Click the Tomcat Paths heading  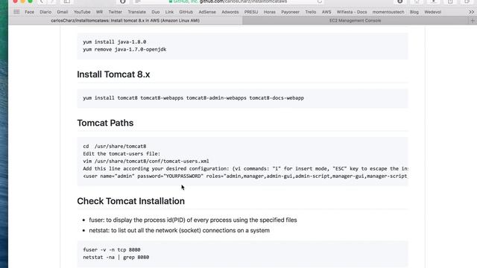(x=105, y=123)
